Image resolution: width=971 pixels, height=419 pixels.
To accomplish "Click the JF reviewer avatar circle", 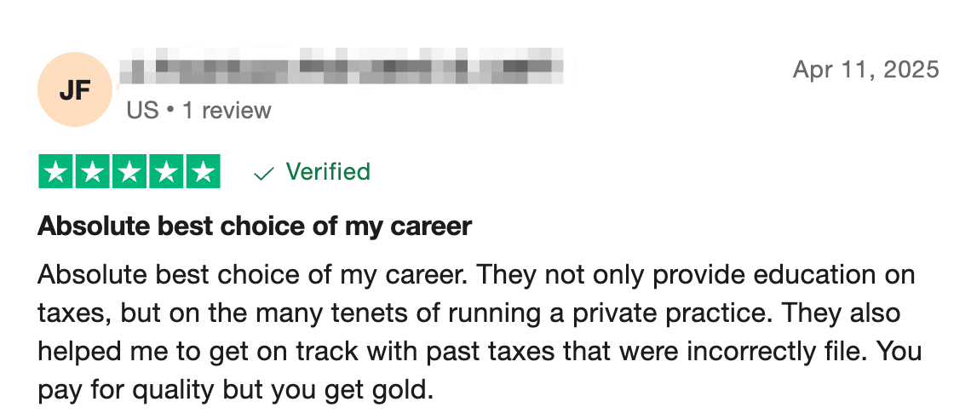I will coord(75,89).
